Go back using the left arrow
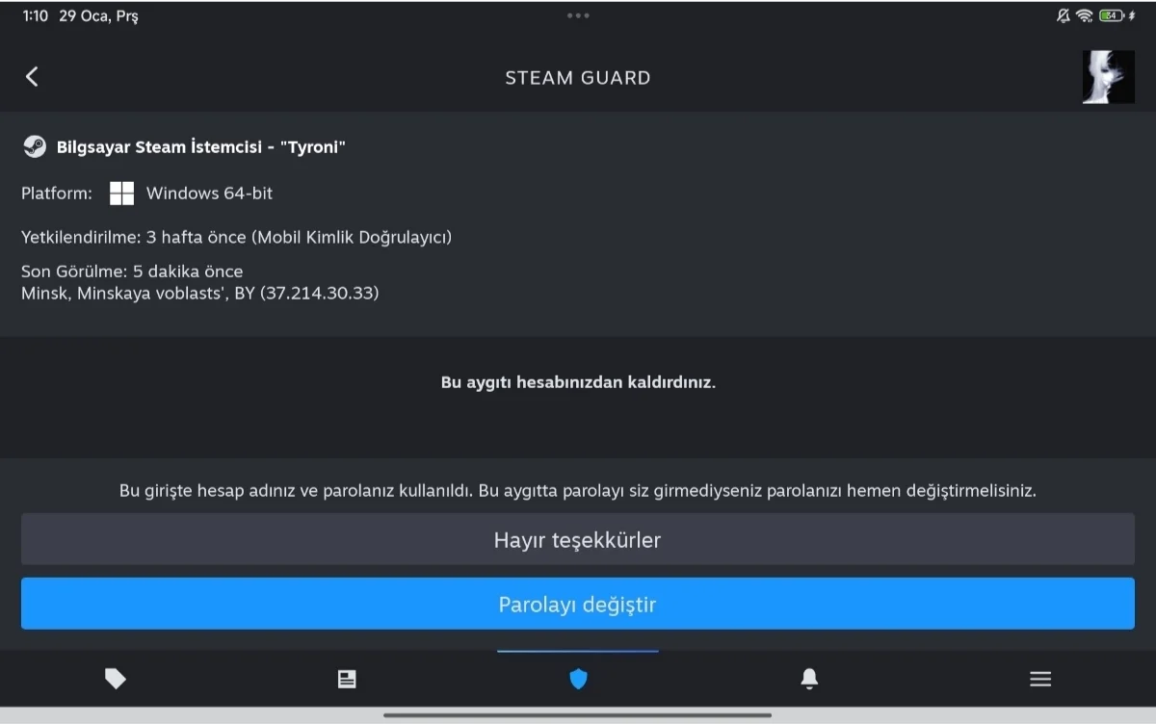This screenshot has width=1156, height=724. point(32,77)
